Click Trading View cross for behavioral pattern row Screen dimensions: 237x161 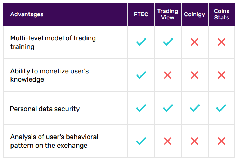[x=168, y=141]
